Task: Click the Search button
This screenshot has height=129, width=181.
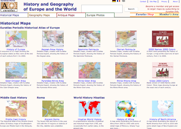Action: (x=131, y=9)
